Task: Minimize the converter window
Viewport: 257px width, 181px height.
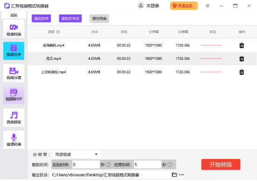Action: pos(221,6)
